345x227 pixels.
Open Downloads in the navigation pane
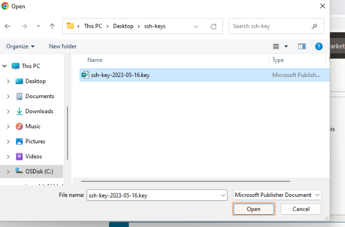pos(39,112)
